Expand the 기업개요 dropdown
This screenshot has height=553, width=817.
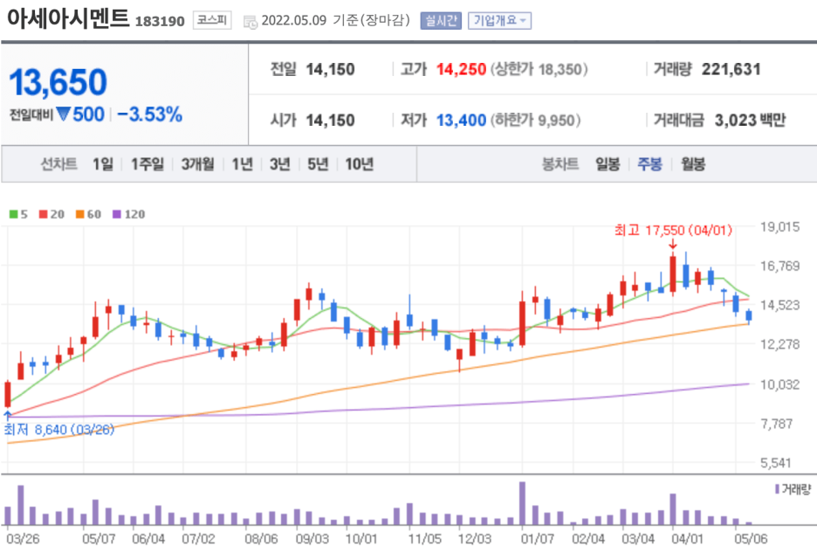point(499,20)
